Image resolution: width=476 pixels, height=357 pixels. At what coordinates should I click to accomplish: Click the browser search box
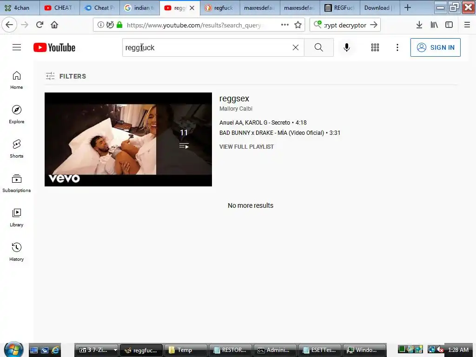coord(345,25)
